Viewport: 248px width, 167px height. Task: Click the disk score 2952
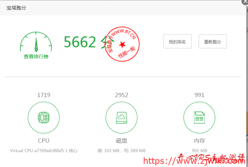(x=122, y=95)
